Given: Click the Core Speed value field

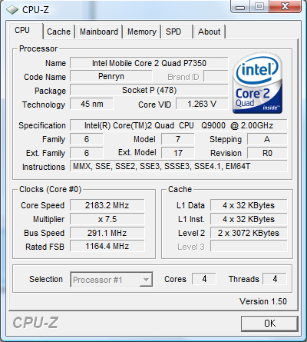Looking at the screenshot, I should pyautogui.click(x=107, y=205).
